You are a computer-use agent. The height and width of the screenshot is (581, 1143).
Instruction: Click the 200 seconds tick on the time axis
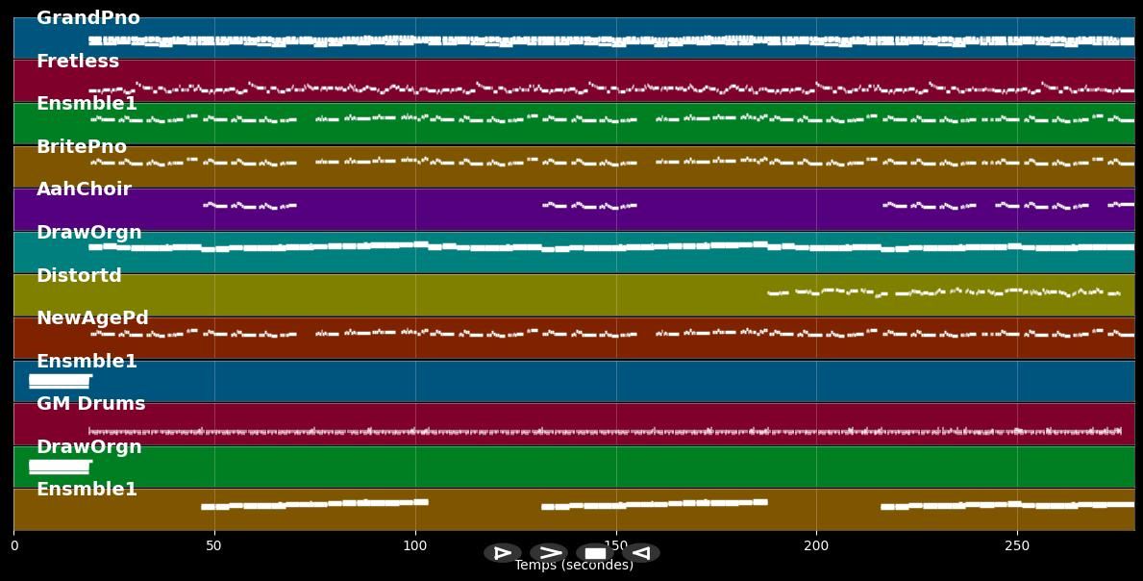(816, 545)
